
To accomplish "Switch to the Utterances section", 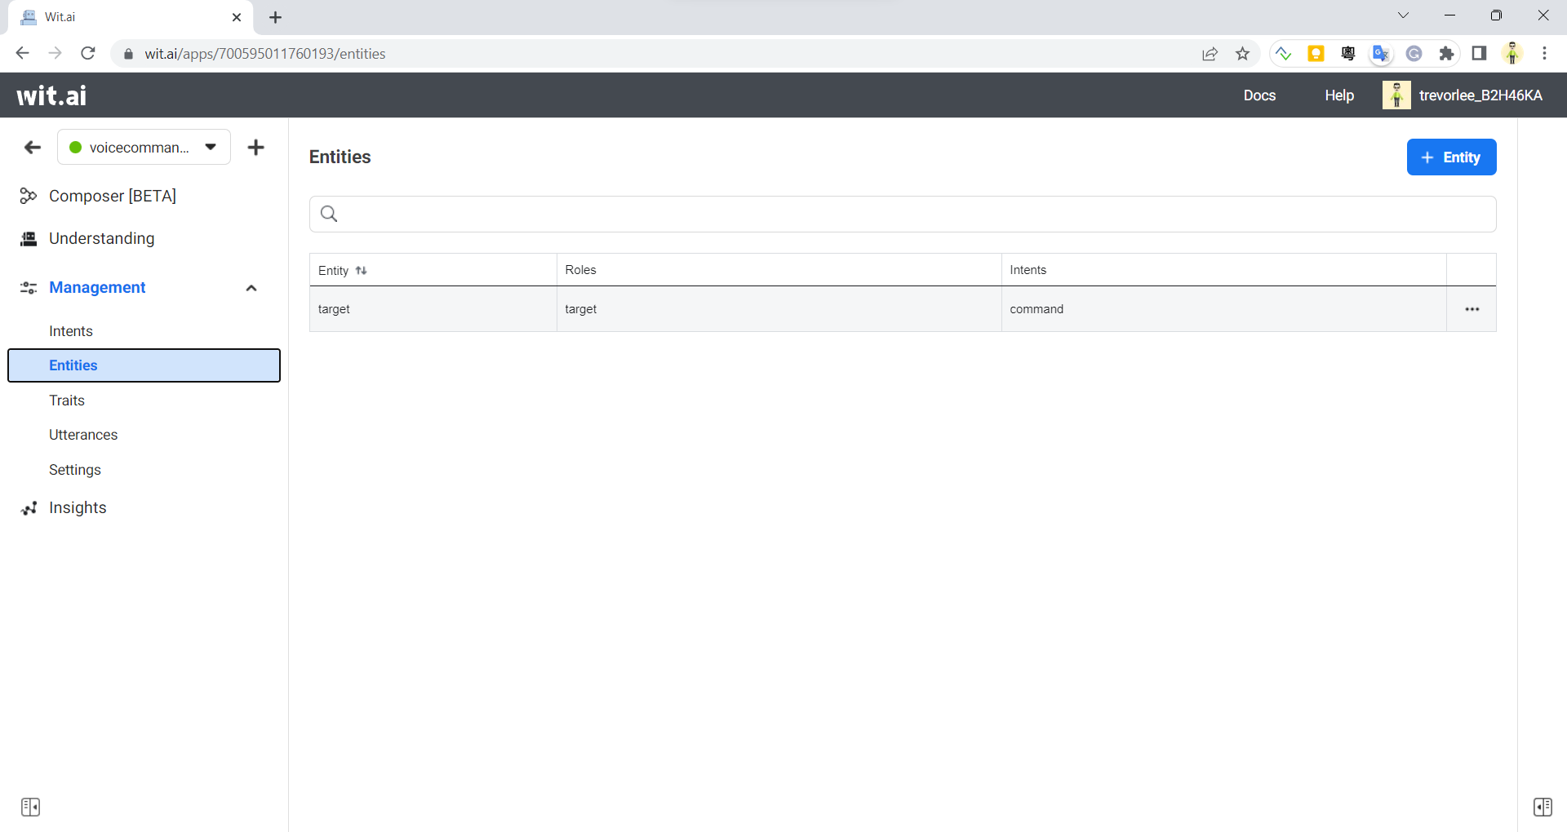I will pyautogui.click(x=82, y=435).
